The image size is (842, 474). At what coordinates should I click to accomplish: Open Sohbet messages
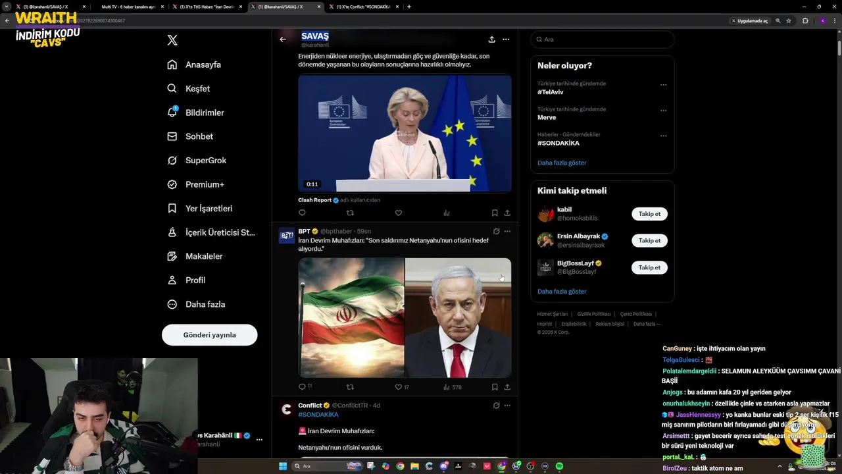tap(190, 136)
